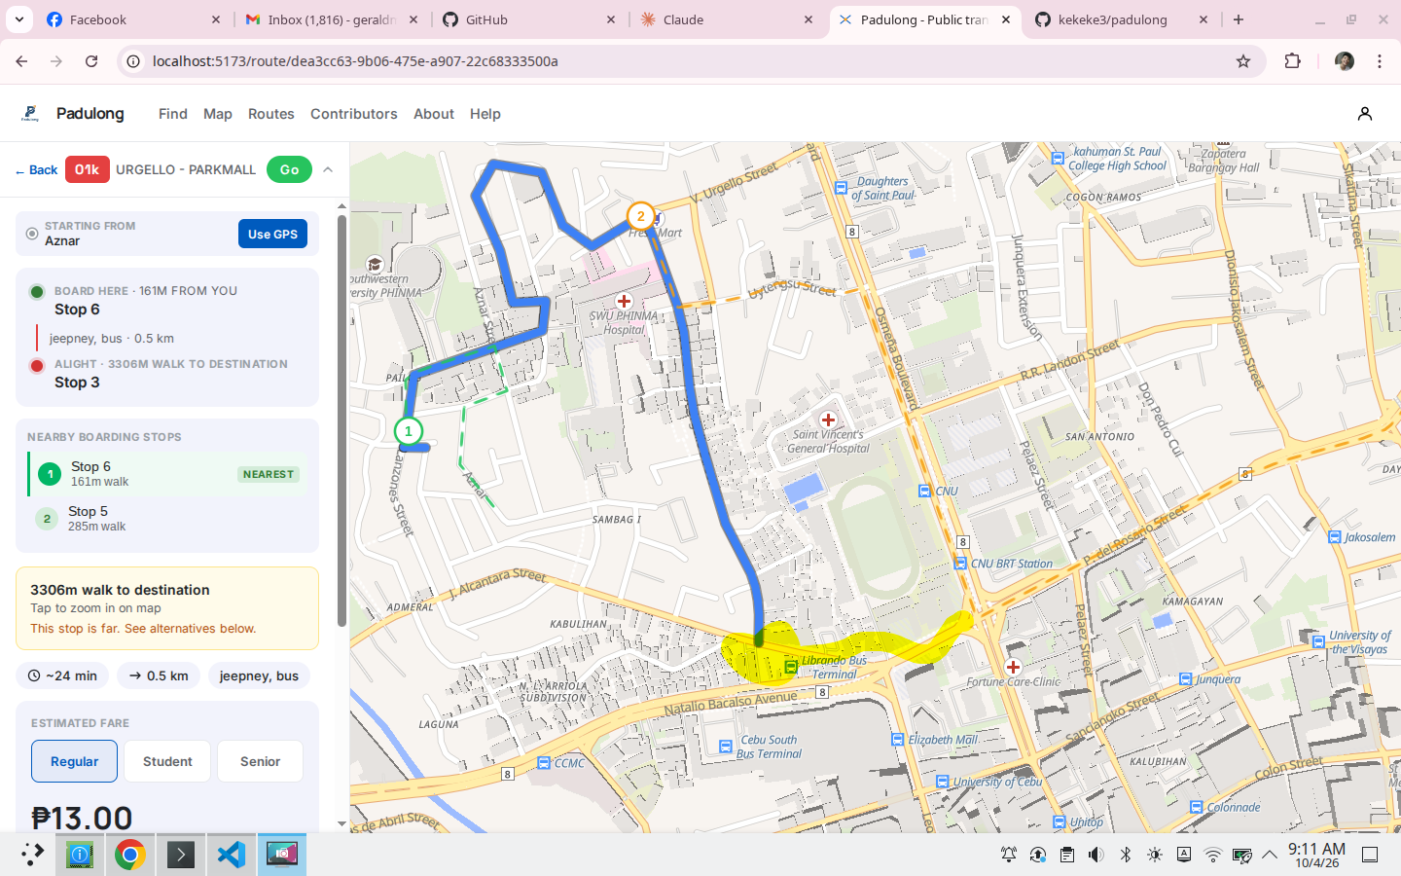1401x876 pixels.
Task: Open the Routes menu item
Action: coord(270,114)
